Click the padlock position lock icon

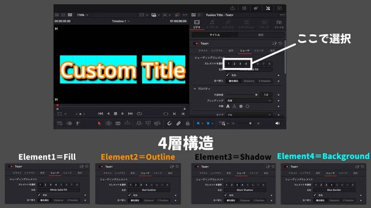pos(187,123)
